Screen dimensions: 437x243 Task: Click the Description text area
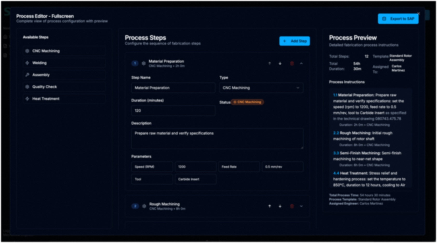217,138
